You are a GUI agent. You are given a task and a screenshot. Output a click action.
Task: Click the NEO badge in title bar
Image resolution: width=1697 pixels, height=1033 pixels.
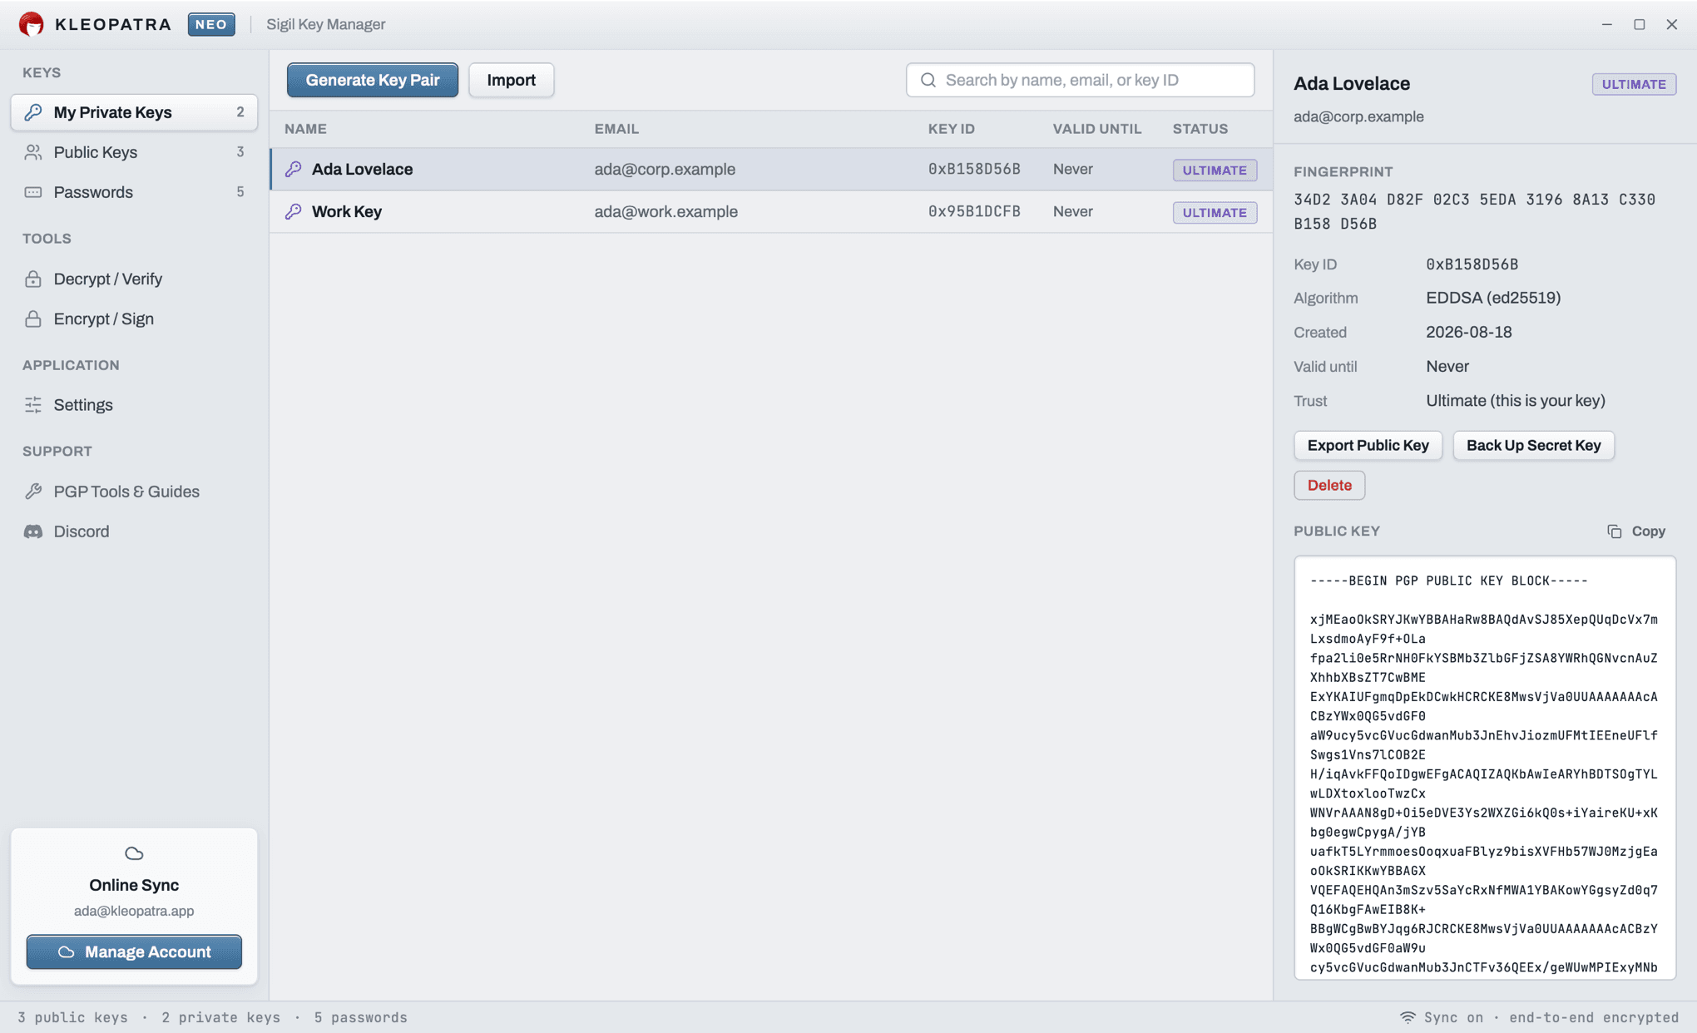[x=211, y=24]
